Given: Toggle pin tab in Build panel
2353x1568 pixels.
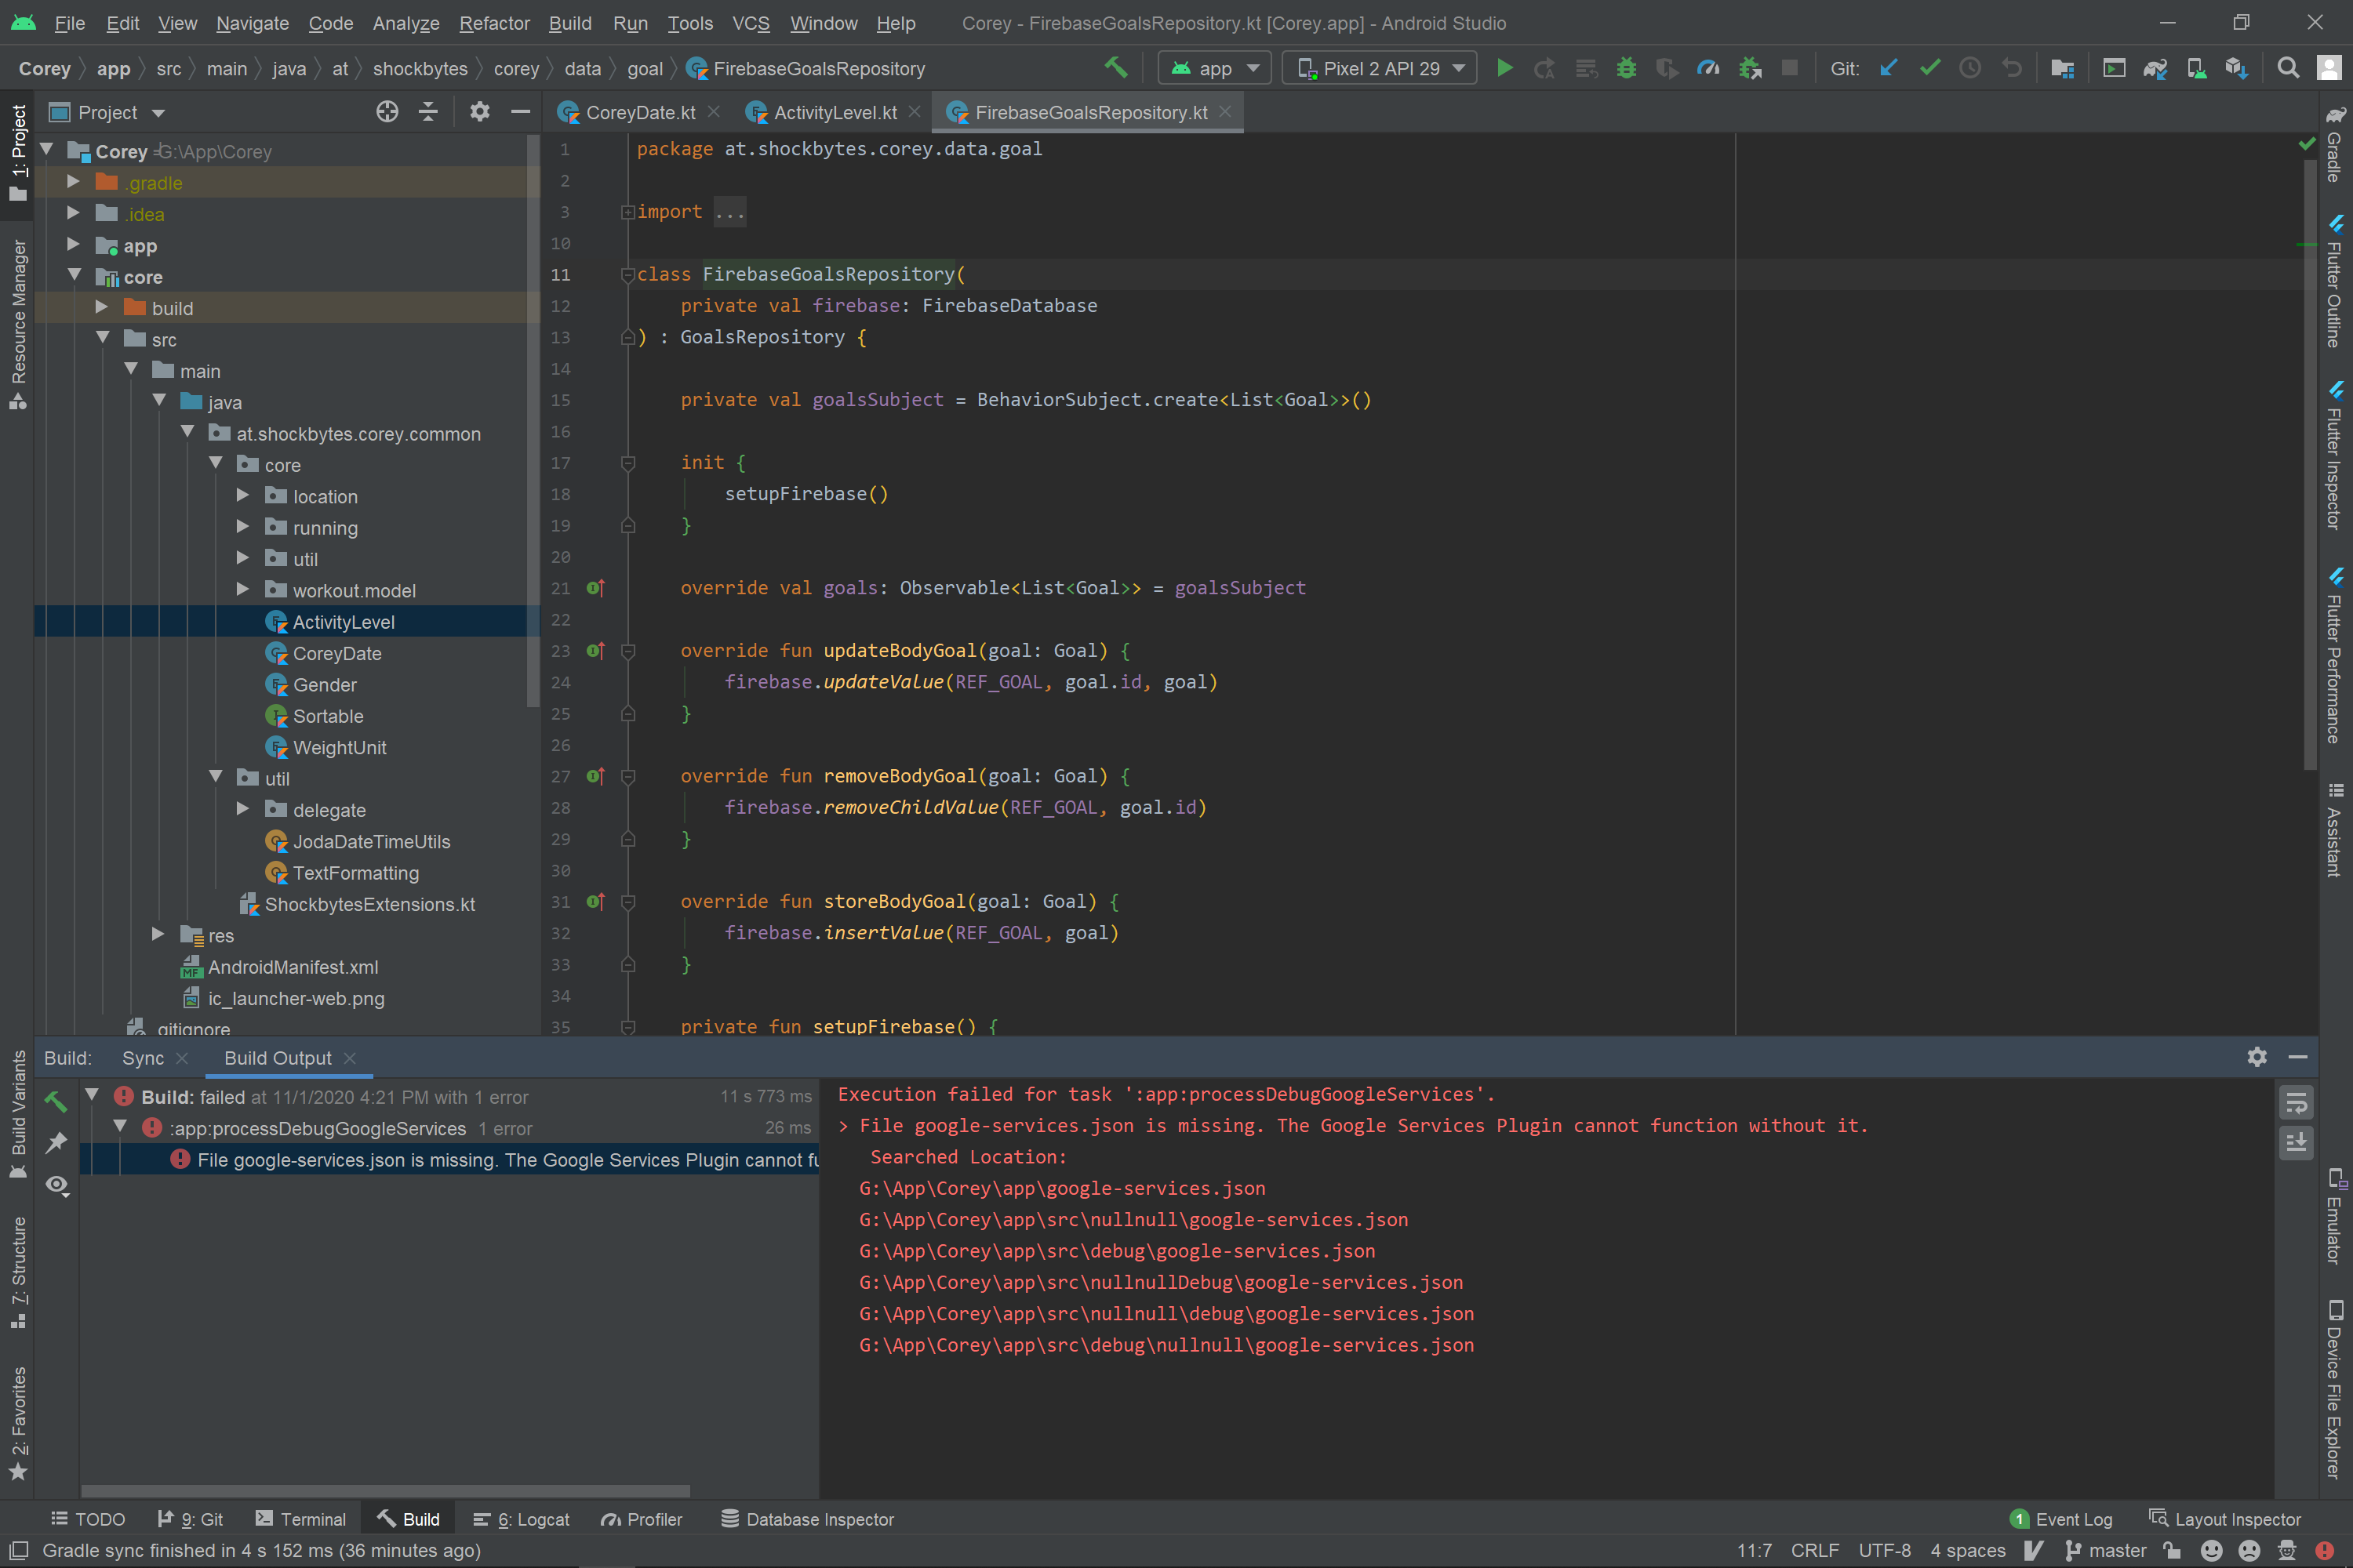Looking at the screenshot, I should (x=57, y=1142).
